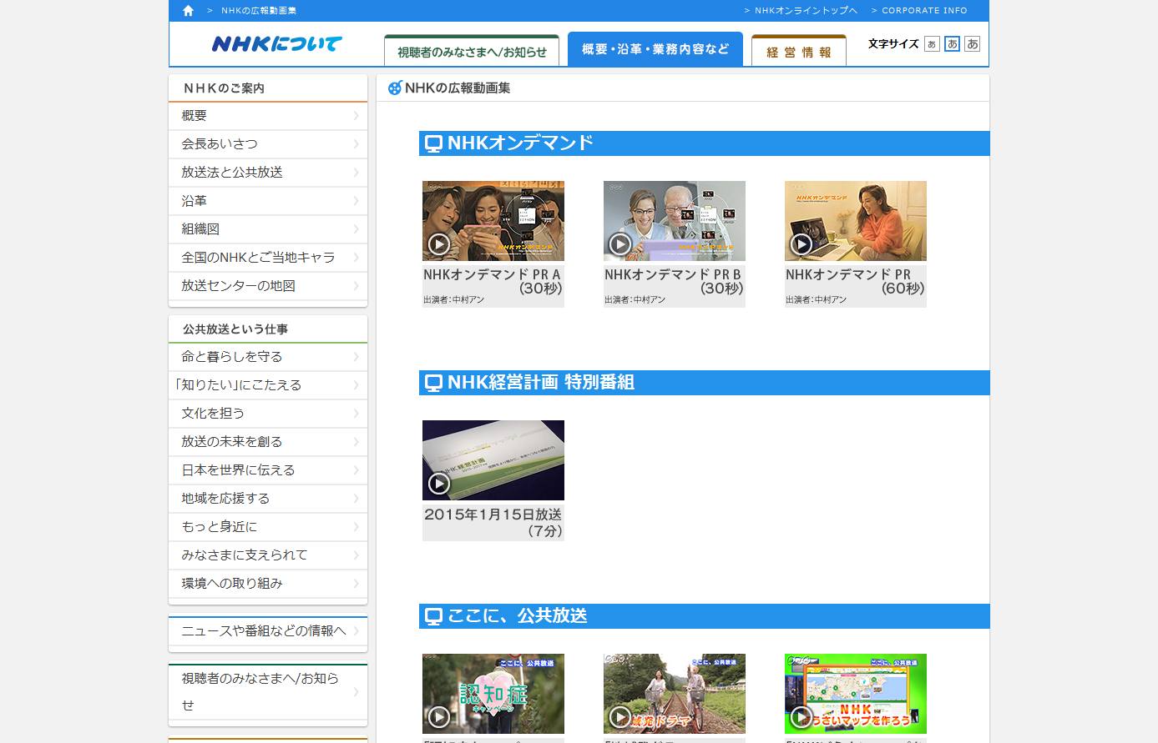This screenshot has width=1158, height=743.
Task: Open 沿革 in the sidebar
Action: click(x=268, y=201)
